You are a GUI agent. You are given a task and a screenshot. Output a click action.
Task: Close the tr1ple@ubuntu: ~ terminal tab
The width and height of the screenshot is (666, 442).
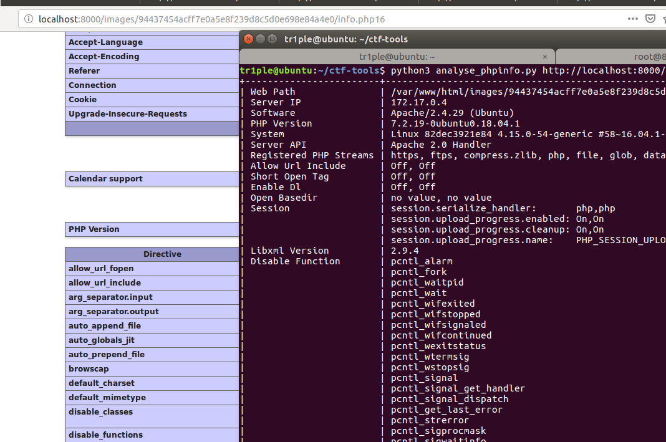545,57
